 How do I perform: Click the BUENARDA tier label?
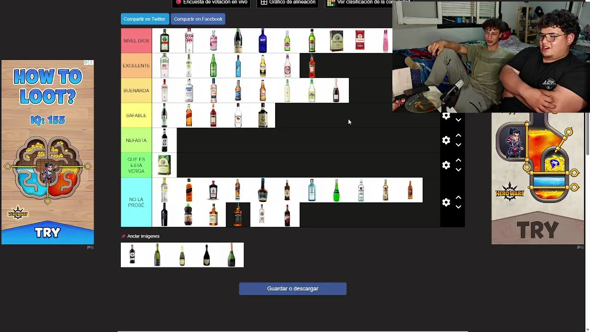point(136,90)
